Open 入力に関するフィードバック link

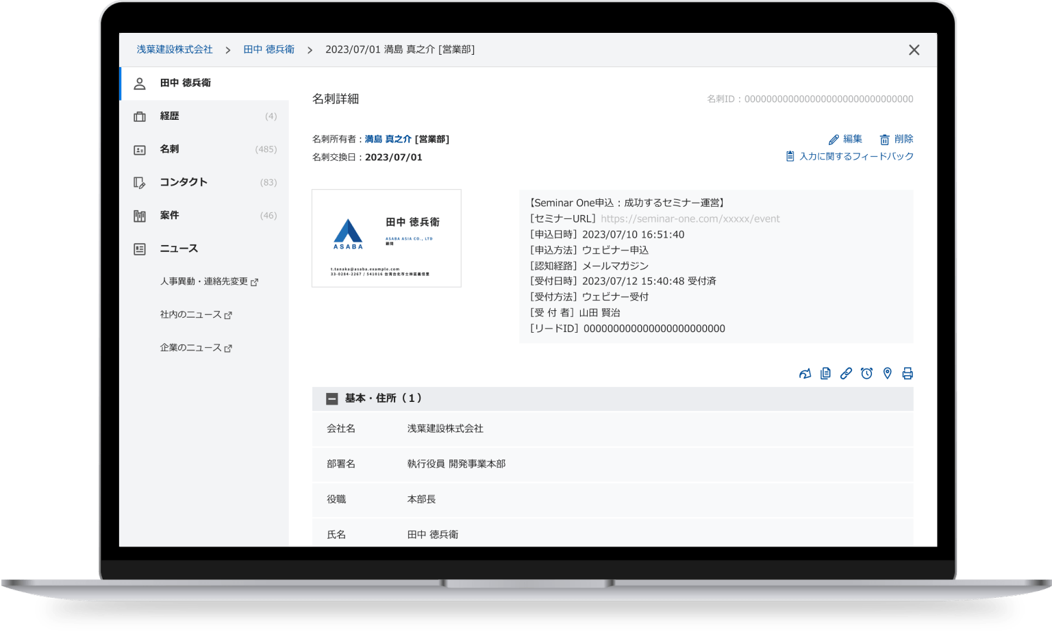(x=857, y=156)
